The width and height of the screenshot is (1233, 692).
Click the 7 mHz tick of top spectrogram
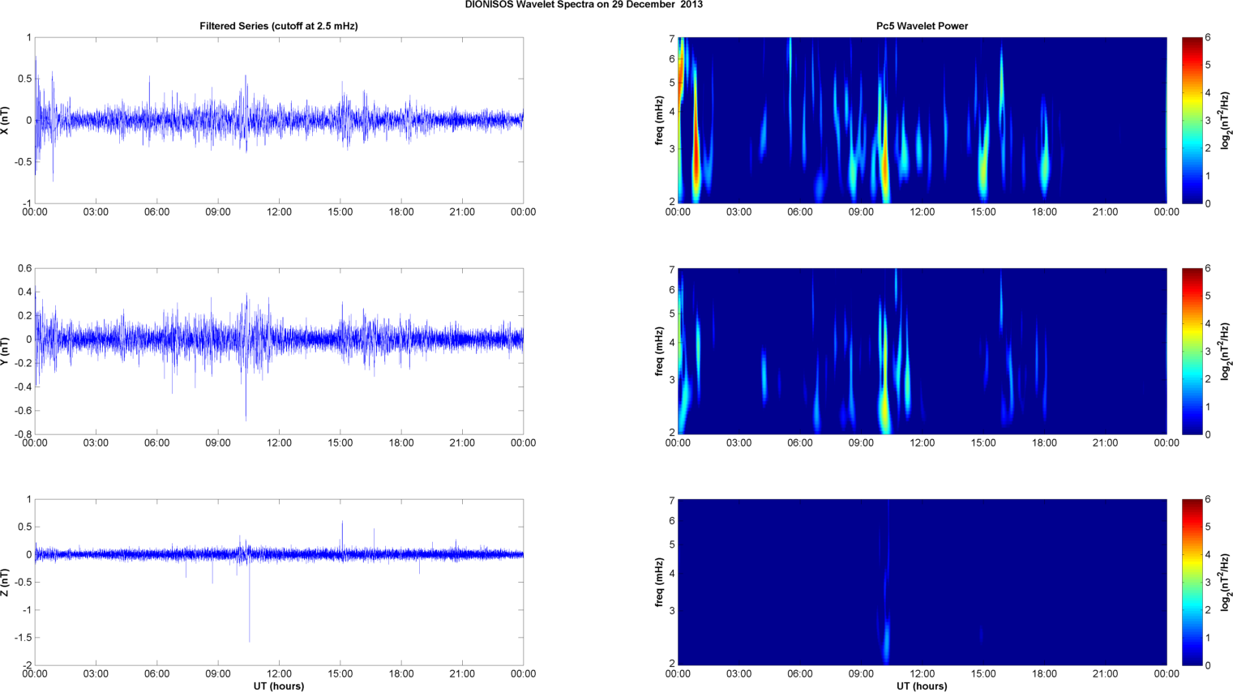pos(672,39)
